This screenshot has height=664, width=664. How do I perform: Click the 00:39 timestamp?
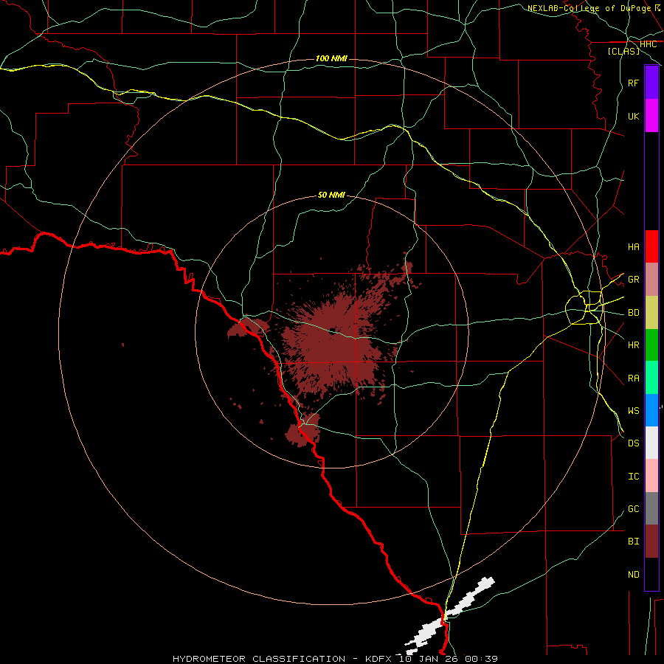coord(481,659)
